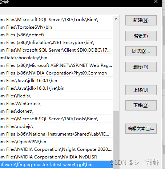This screenshot has width=165, height=169.
Task: Click the 删除(D) delete button
Action: 141,67
